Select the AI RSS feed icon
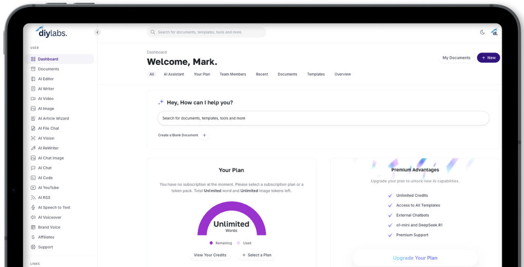 click(33, 198)
